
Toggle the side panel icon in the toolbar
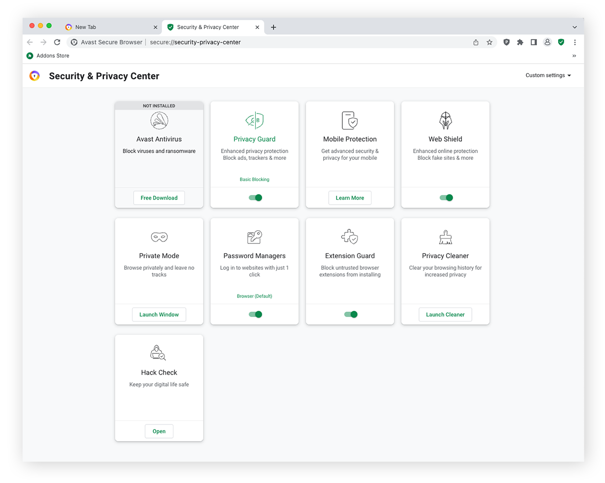coord(534,42)
